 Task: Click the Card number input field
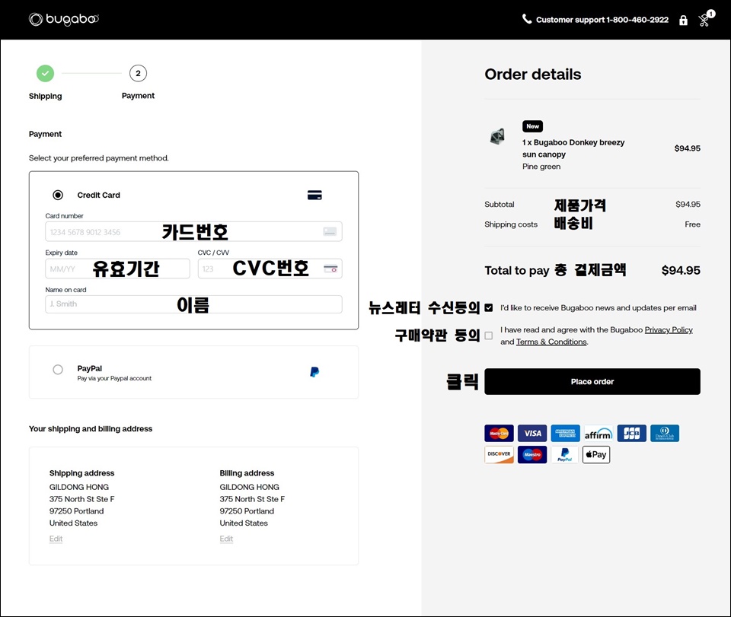tap(193, 231)
